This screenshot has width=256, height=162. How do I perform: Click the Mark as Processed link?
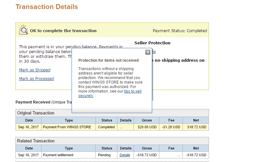point(36,78)
